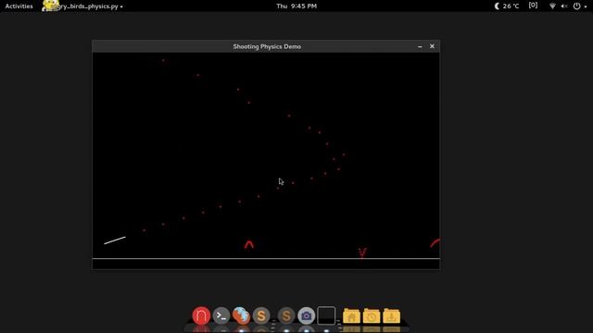Open the Activities overview
This screenshot has height=333, width=593.
pyautogui.click(x=19, y=6)
